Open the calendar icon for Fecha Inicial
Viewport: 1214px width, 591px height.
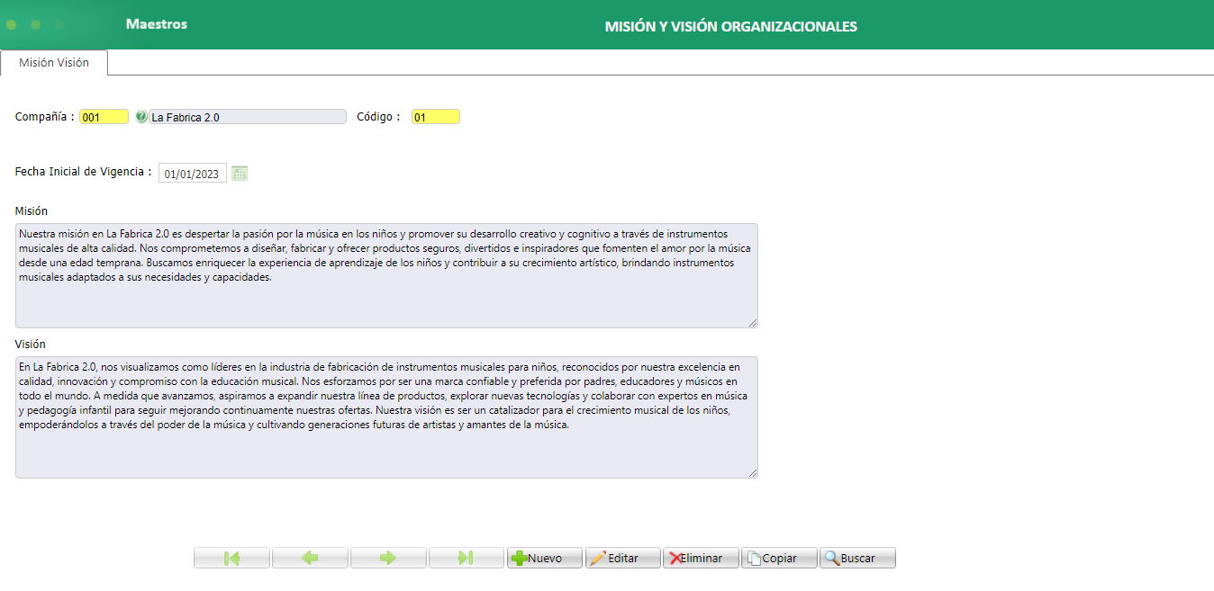(240, 173)
